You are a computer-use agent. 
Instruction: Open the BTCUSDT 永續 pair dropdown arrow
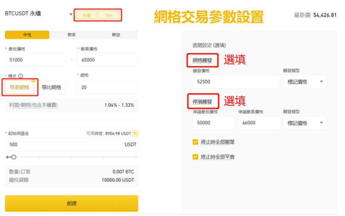[x=71, y=15]
